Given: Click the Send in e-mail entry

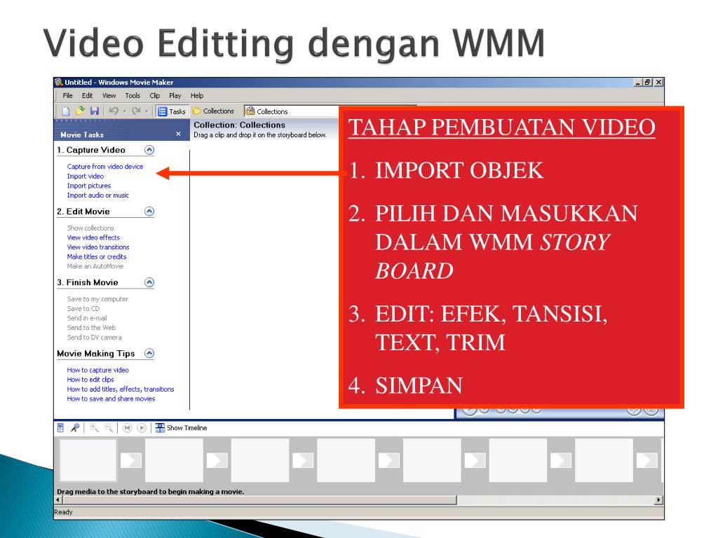Looking at the screenshot, I should 86,319.
